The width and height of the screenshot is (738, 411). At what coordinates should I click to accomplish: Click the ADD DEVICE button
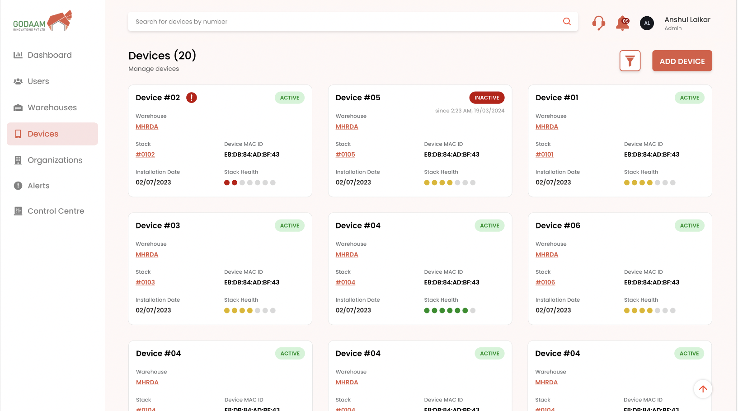pyautogui.click(x=682, y=61)
